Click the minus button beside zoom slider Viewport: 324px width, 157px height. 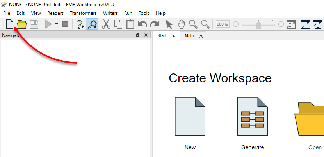point(235,24)
